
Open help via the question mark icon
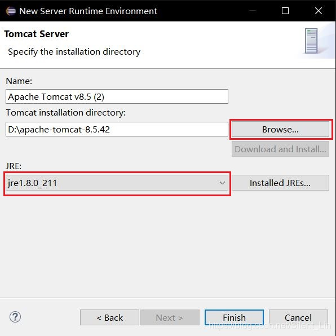pos(15,317)
